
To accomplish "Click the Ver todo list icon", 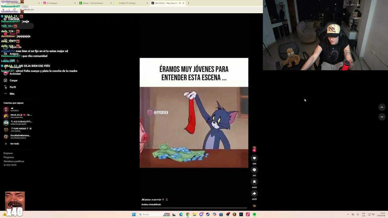I will pos(5,144).
